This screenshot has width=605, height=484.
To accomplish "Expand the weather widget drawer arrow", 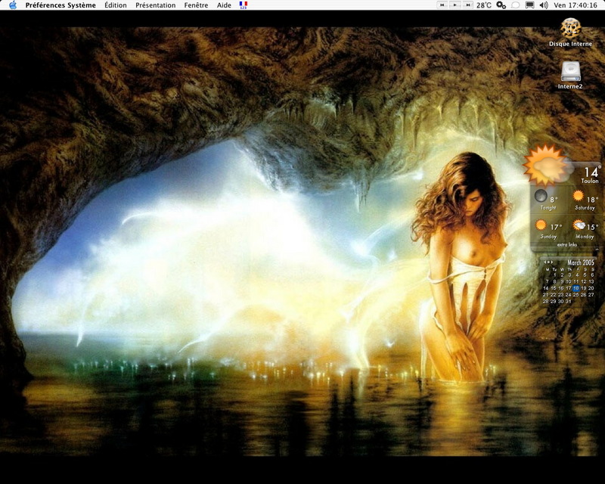I will point(597,250).
